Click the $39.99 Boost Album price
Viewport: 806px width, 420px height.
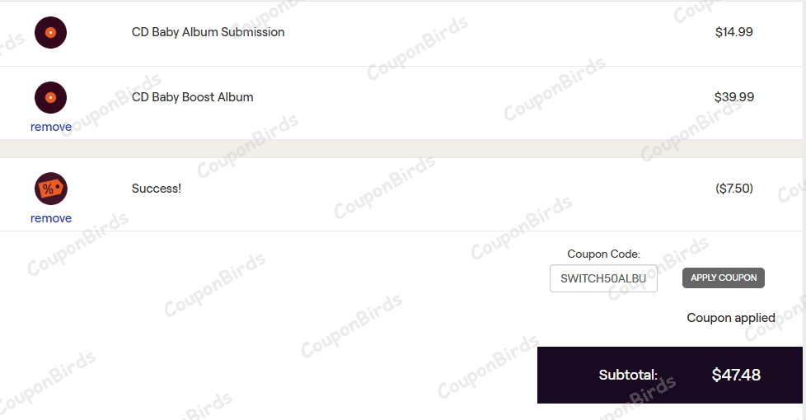click(x=733, y=97)
